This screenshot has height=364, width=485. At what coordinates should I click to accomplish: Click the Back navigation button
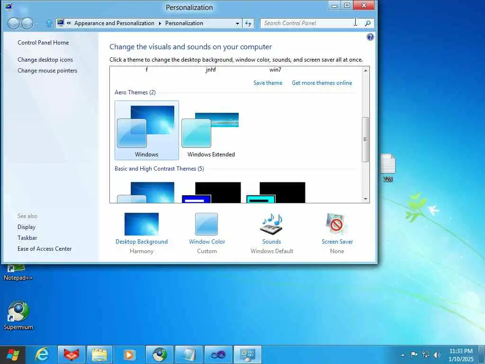13,23
